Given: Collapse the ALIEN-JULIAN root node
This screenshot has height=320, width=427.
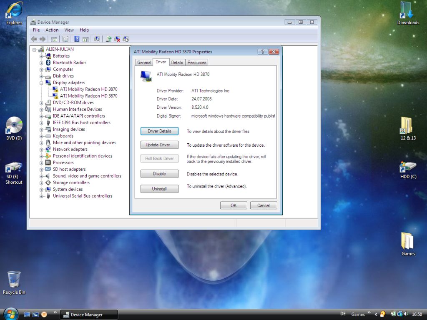Looking at the screenshot, I should tap(34, 50).
